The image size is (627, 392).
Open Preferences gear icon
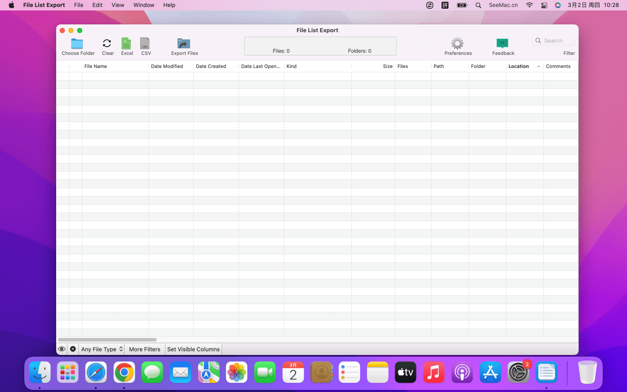[457, 44]
